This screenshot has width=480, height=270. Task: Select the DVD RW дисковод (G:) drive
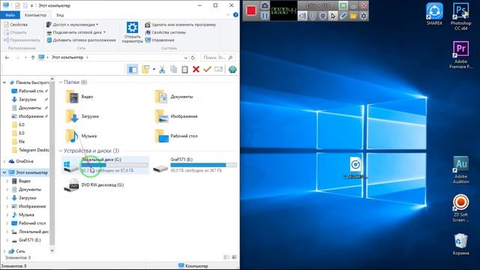94,185
